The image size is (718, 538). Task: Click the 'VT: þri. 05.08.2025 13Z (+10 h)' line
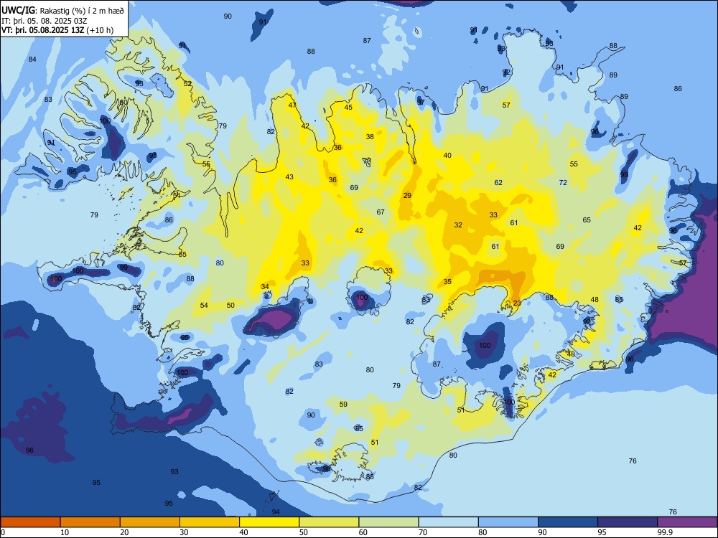tap(57, 30)
